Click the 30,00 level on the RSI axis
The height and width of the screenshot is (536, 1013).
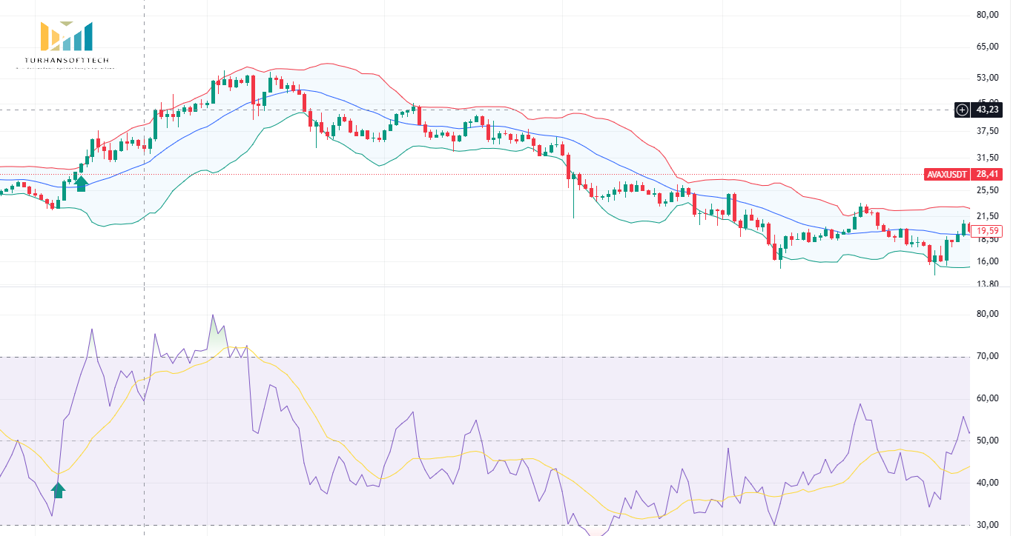pyautogui.click(x=986, y=525)
